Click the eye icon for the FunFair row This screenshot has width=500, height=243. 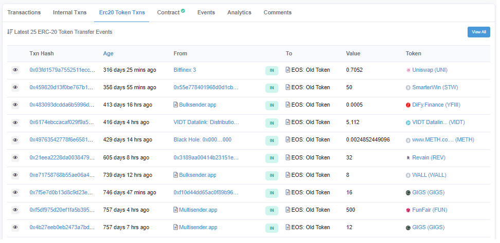click(x=15, y=210)
